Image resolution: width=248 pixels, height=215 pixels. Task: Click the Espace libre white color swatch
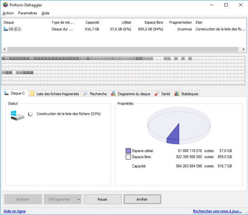[x=128, y=157]
